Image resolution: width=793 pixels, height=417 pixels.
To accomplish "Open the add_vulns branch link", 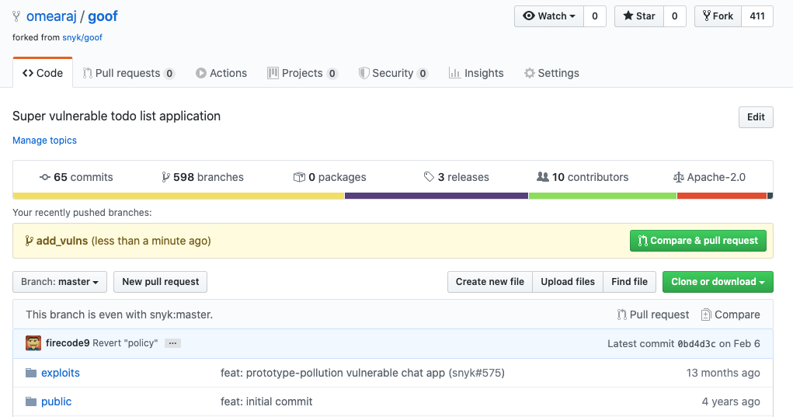I will click(x=61, y=241).
